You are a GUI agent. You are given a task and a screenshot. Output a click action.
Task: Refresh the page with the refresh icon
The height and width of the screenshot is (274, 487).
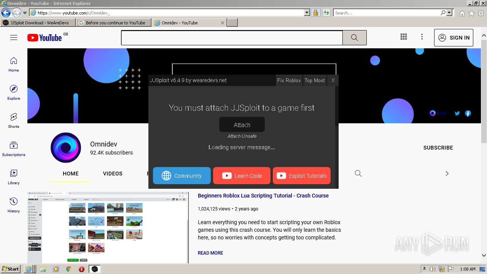[x=326, y=13]
